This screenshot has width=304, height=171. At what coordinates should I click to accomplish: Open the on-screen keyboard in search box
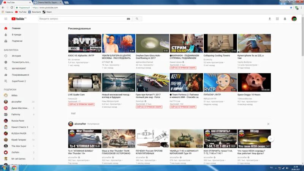click(128, 19)
